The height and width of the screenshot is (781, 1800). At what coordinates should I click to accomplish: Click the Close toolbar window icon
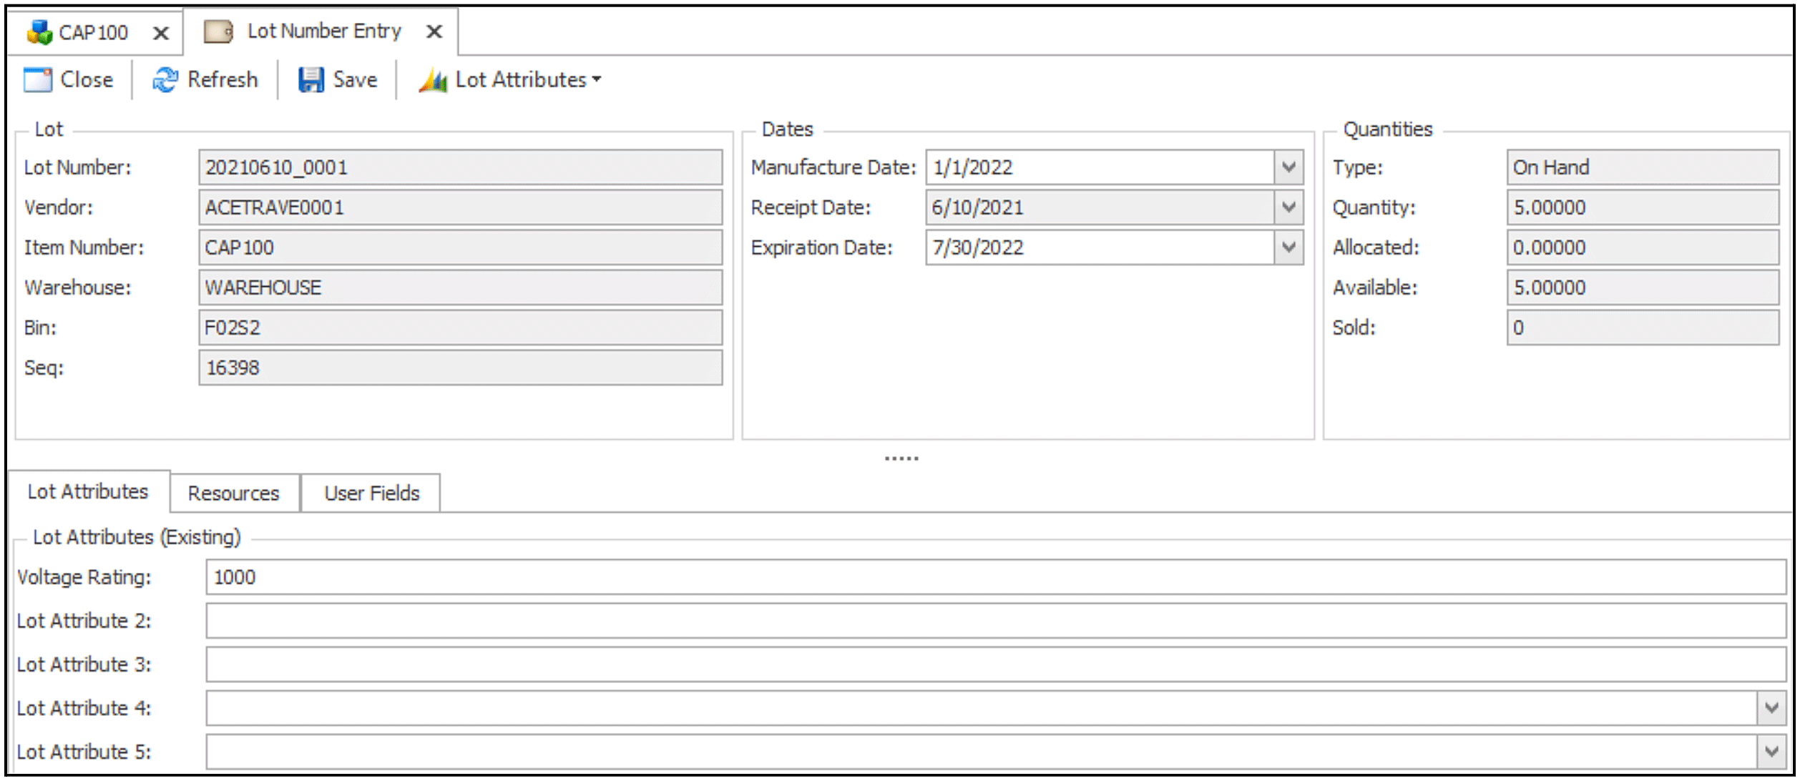[38, 80]
